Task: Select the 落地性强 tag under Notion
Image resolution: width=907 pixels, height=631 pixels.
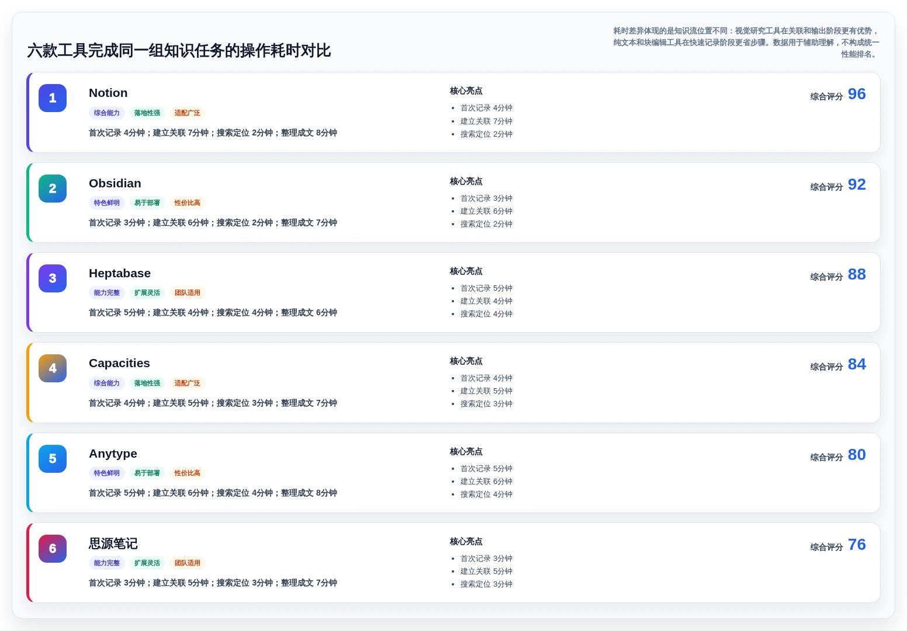Action: (x=147, y=113)
